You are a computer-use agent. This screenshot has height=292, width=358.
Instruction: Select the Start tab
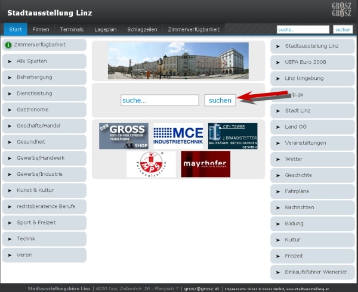pos(16,29)
